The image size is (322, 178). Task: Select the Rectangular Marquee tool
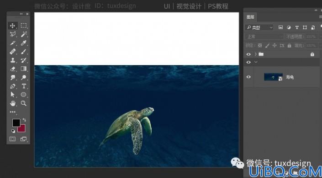point(24,25)
